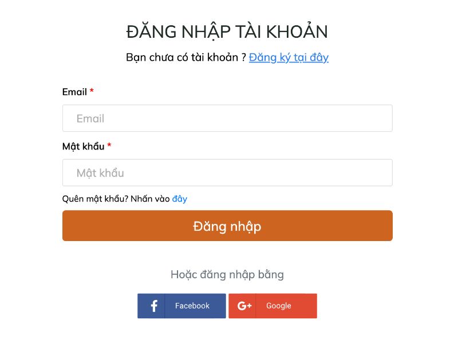
Task: Click the "Email" placeholder text inside field
Action: 90,119
